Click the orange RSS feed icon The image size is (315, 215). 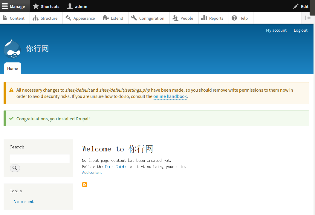[85, 185]
